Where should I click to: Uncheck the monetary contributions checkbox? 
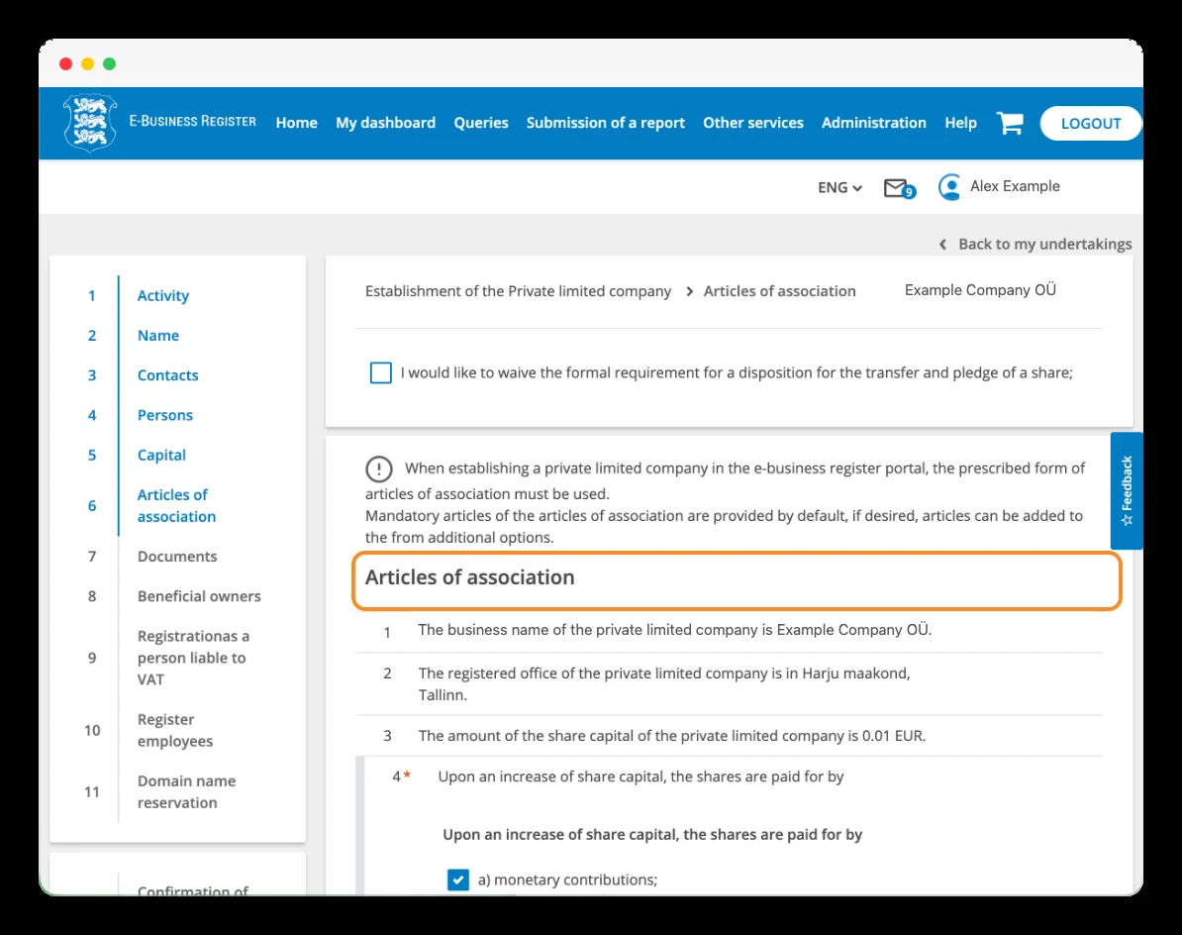point(457,880)
